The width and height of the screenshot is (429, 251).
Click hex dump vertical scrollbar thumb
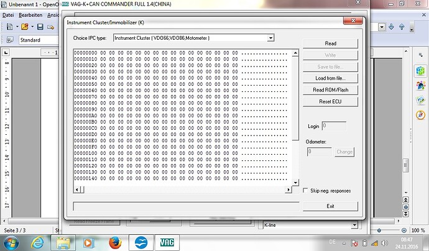[295, 98]
